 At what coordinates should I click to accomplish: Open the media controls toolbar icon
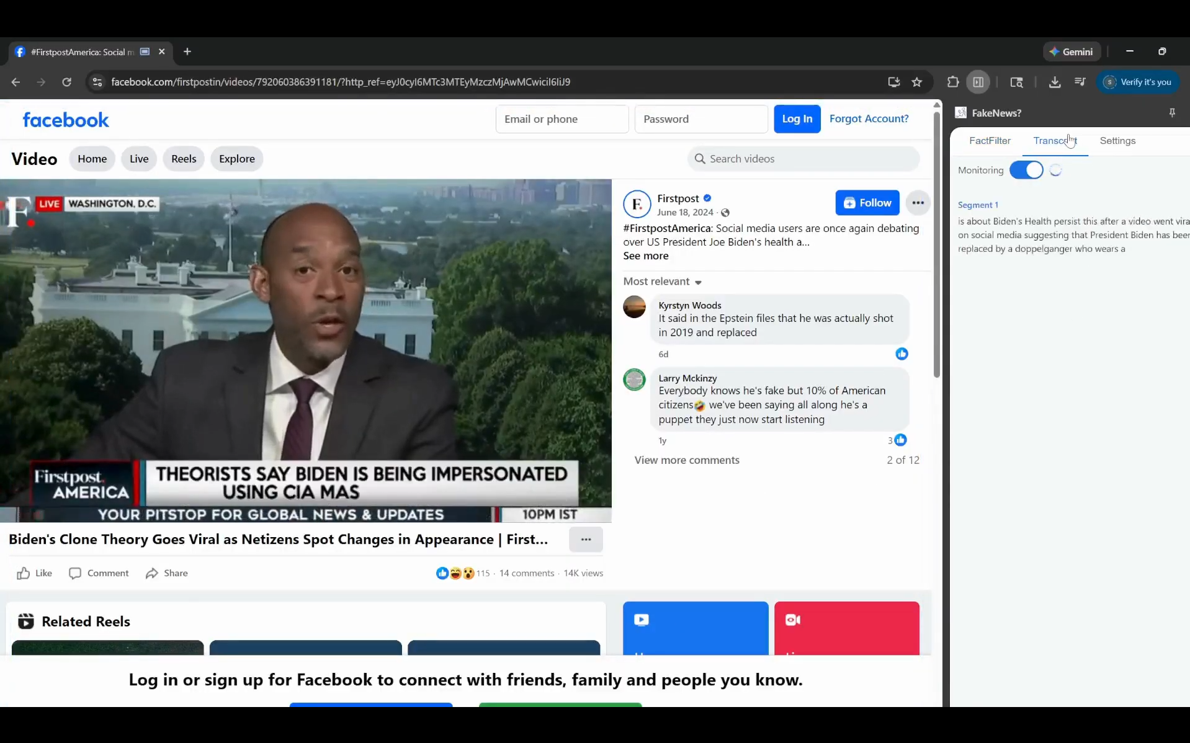(x=1080, y=82)
